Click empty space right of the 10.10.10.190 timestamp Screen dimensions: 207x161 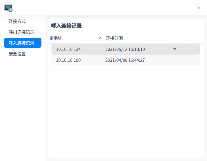(172, 60)
